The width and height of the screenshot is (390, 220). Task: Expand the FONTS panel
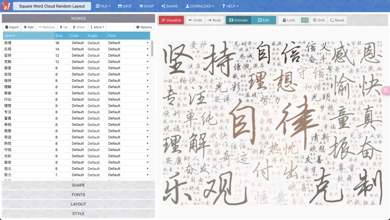[78, 195]
